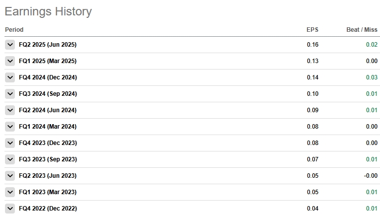Image resolution: width=380 pixels, height=216 pixels.
Task: Expand the FQ2 2024 (Jun 2024) row
Action: pyautogui.click(x=10, y=110)
